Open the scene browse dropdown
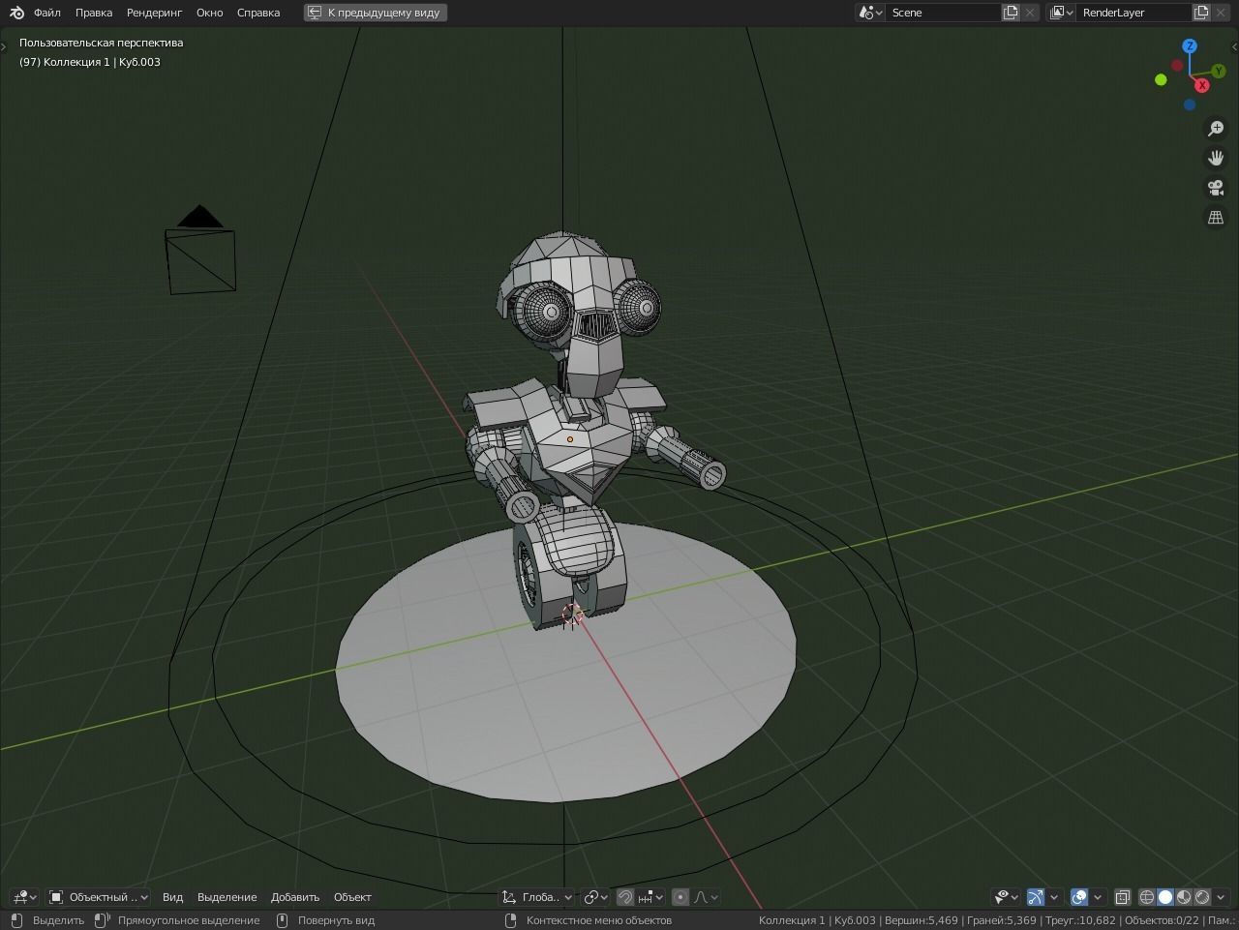Viewport: 1239px width, 930px height. click(x=870, y=13)
